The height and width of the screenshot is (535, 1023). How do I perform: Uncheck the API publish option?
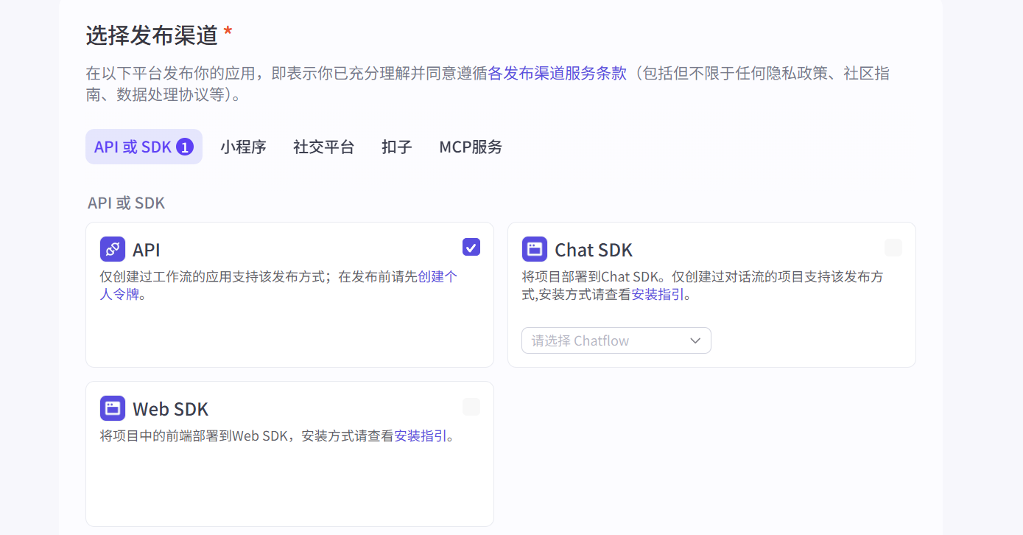point(471,247)
